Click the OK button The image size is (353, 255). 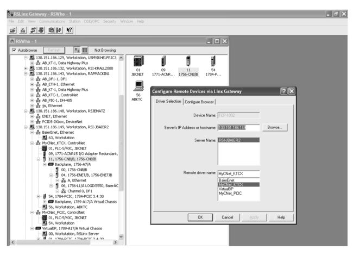click(x=200, y=217)
